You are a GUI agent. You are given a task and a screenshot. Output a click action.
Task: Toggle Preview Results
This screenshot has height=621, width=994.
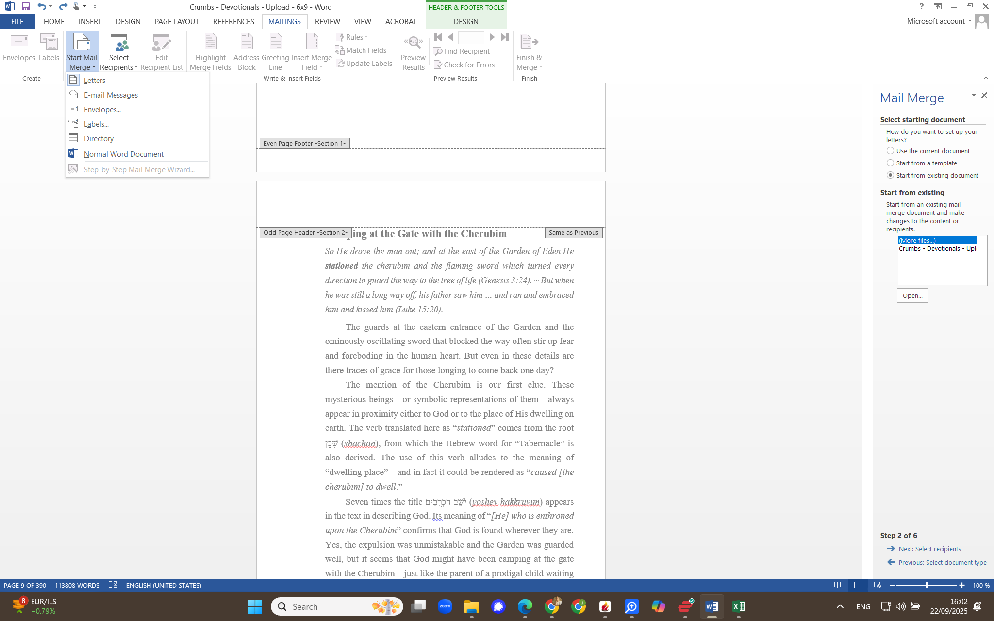[x=413, y=51]
